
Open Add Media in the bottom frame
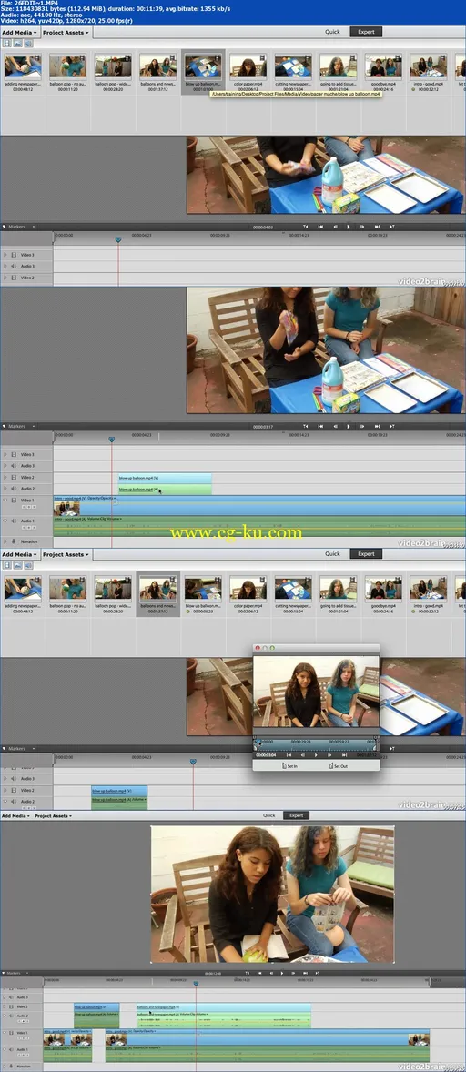point(15,815)
